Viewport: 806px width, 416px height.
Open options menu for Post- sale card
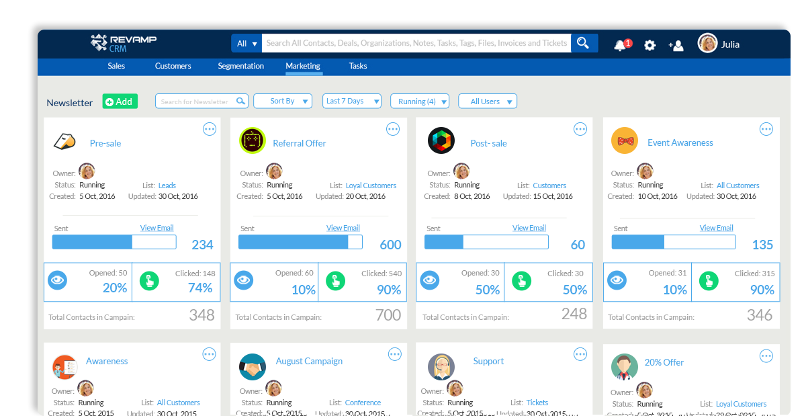(x=580, y=129)
